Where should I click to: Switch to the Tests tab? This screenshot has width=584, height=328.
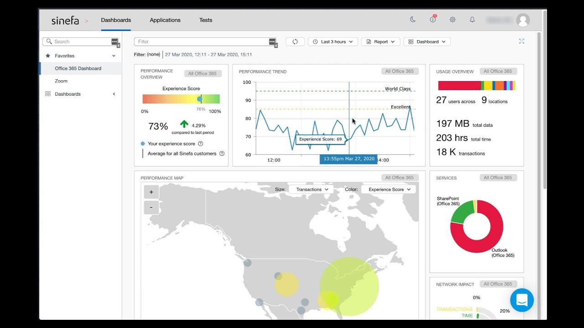[206, 20]
